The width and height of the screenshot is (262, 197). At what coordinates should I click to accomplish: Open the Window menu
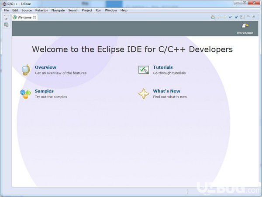(x=111, y=10)
